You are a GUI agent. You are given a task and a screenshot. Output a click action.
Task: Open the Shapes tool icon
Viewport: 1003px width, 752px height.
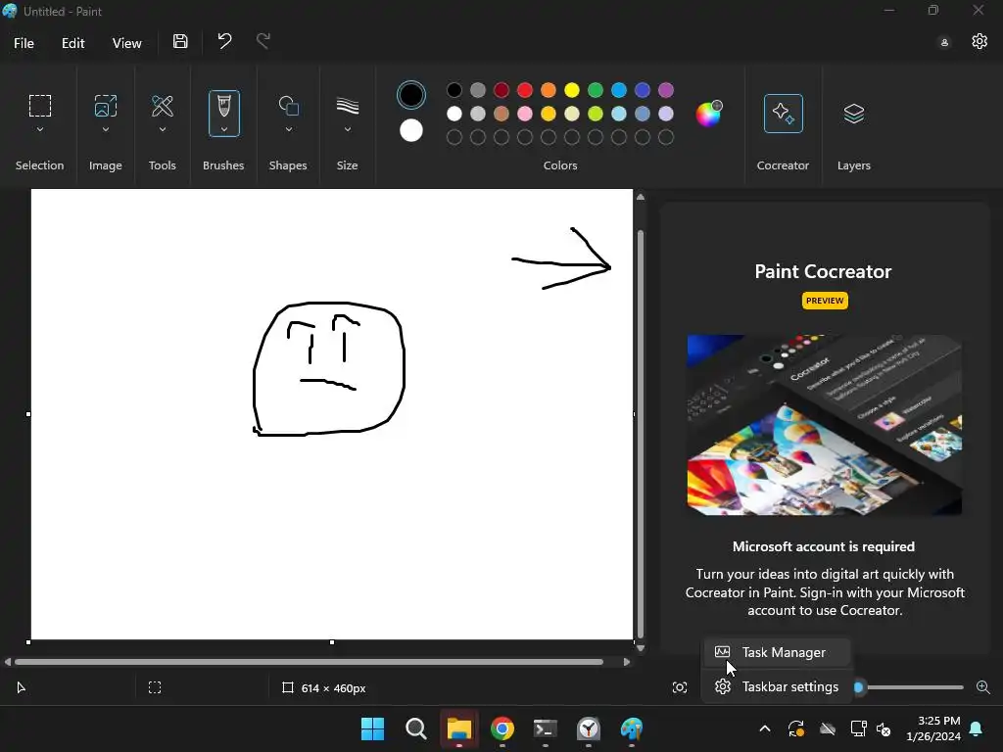coord(289,106)
